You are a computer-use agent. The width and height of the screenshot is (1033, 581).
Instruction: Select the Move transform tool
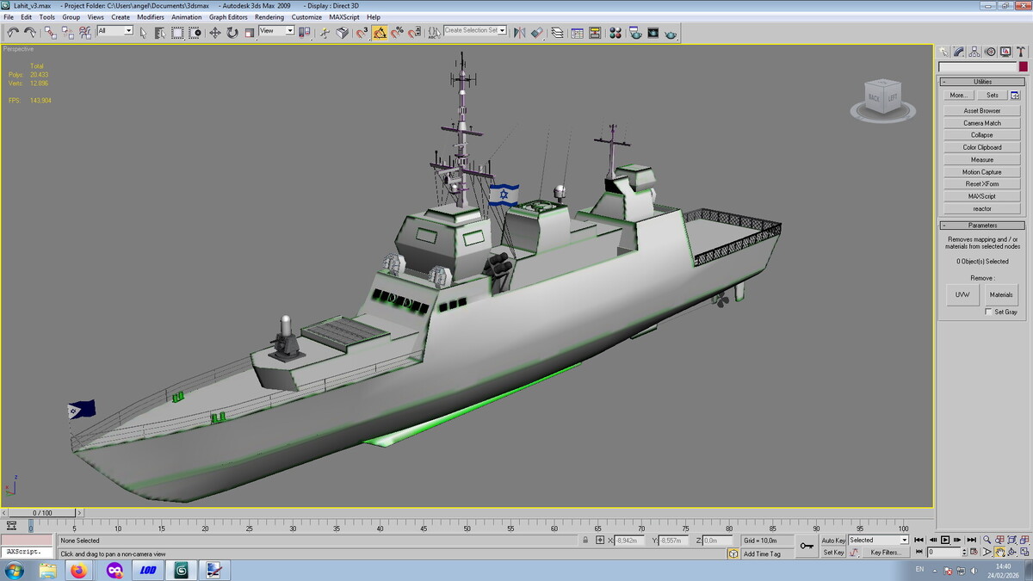(x=215, y=33)
